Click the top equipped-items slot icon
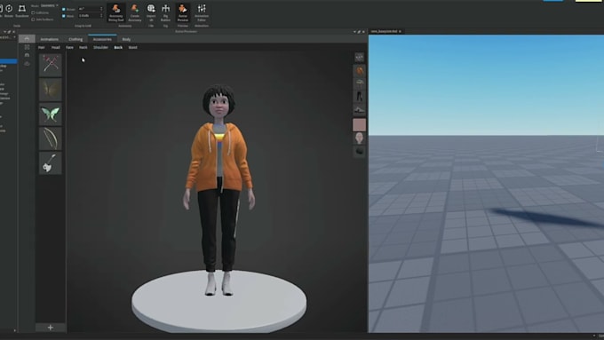 tap(360, 58)
